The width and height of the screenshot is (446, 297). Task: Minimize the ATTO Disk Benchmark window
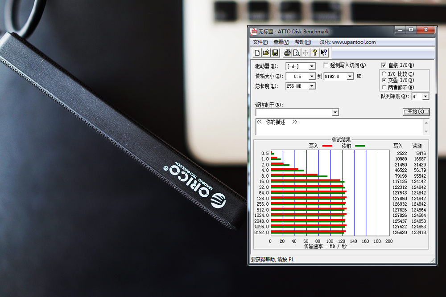(x=401, y=29)
